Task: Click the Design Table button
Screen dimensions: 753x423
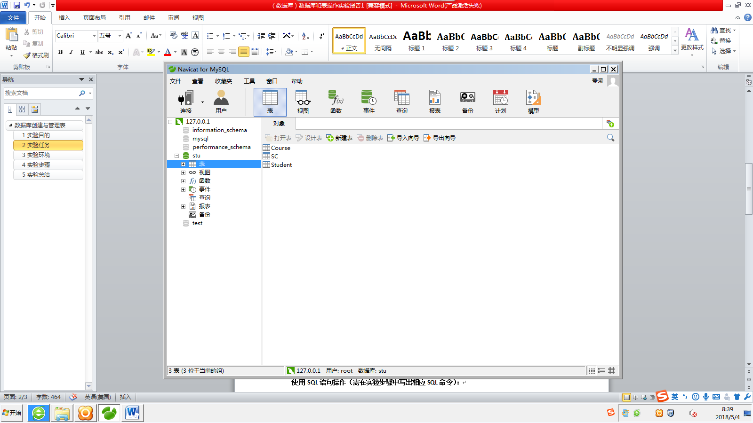Action: pyautogui.click(x=309, y=138)
